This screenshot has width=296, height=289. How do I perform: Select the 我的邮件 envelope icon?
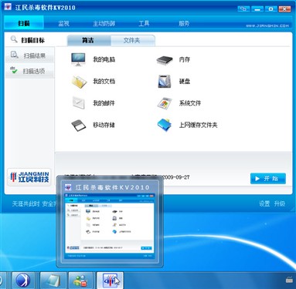78,103
